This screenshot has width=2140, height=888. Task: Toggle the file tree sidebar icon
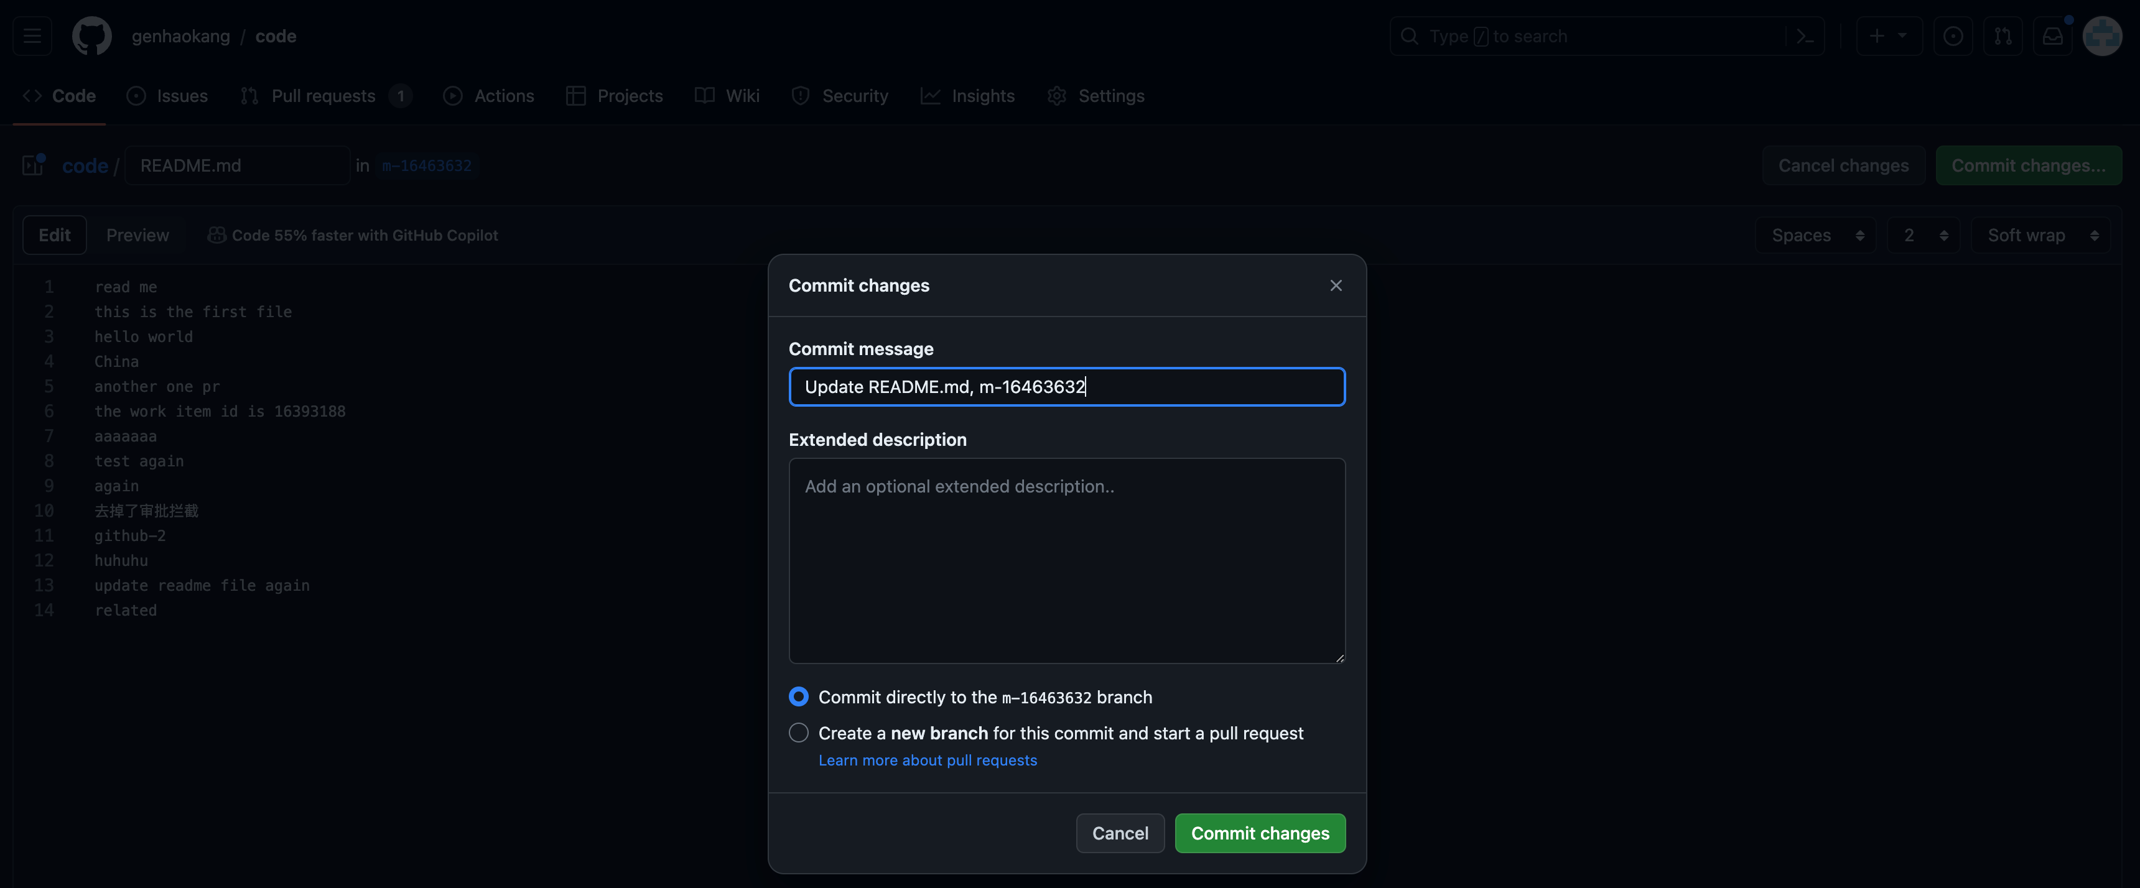[33, 164]
